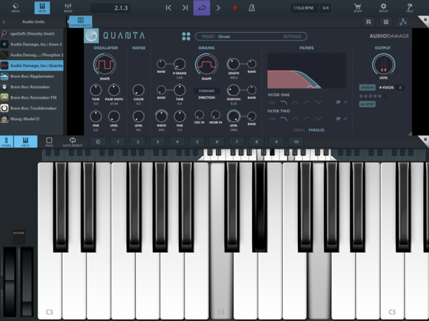Screen dimensions: 429x321
Task: Open the four-dot page selector icon
Action: [186, 36]
